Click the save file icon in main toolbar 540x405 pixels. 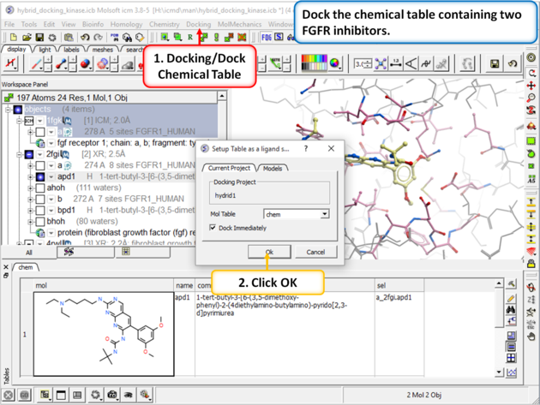39,38
